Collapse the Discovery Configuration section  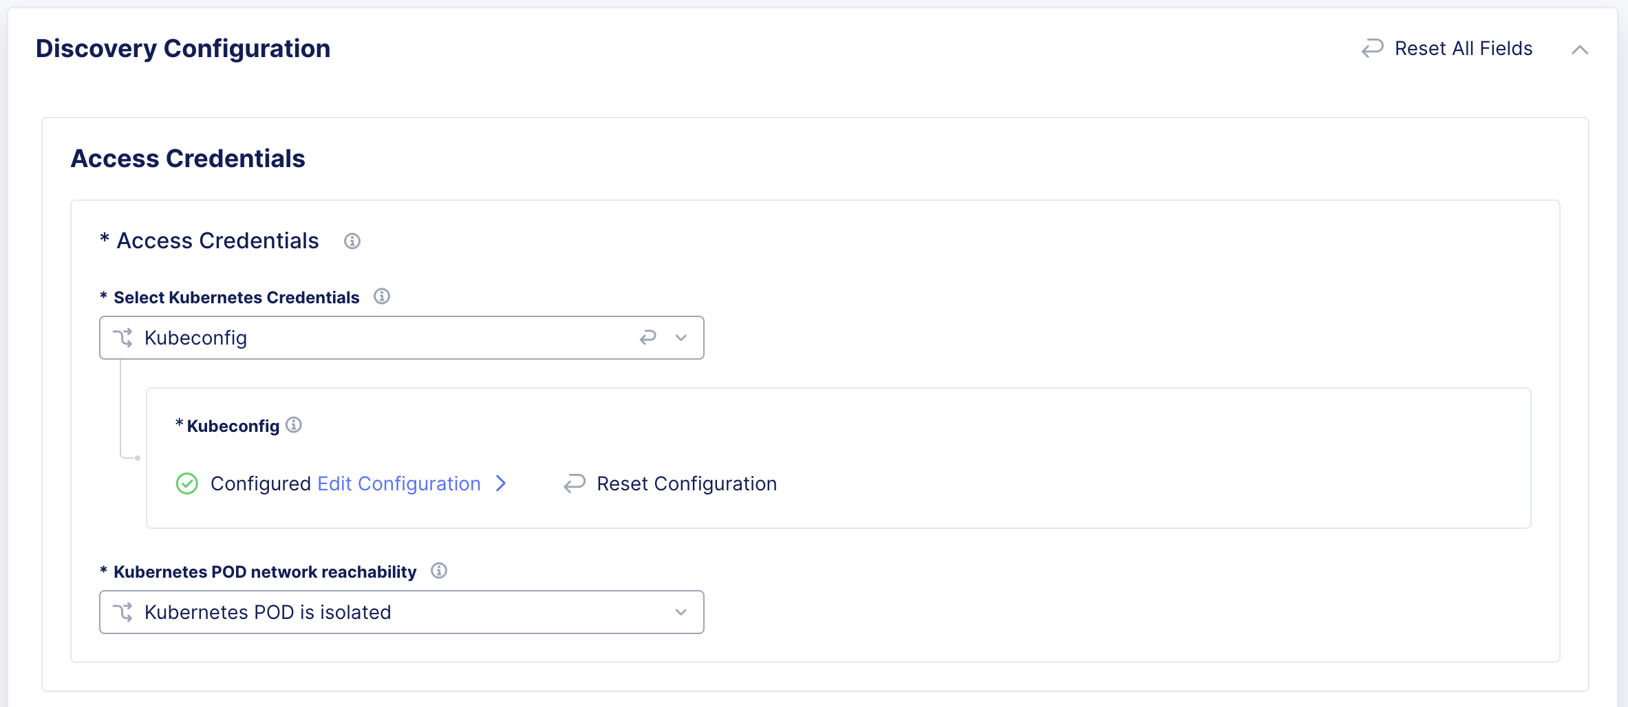coord(1580,49)
